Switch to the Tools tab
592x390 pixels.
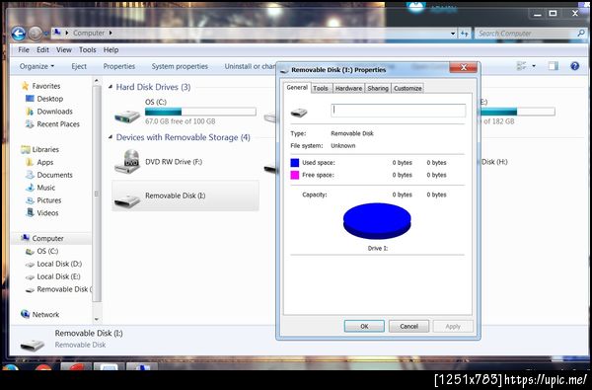coord(321,88)
